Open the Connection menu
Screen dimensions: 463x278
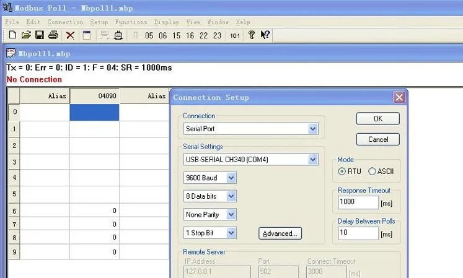[65, 22]
